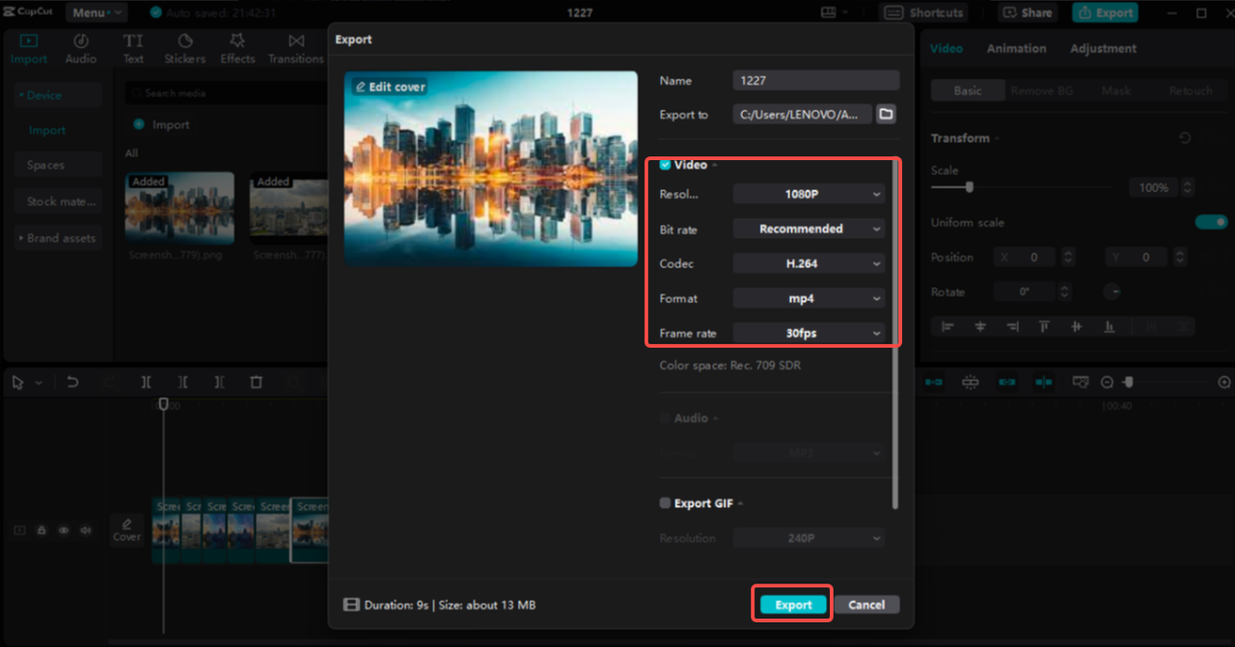Open the Audio tab in top toolbar
This screenshot has width=1235, height=647.
point(81,48)
